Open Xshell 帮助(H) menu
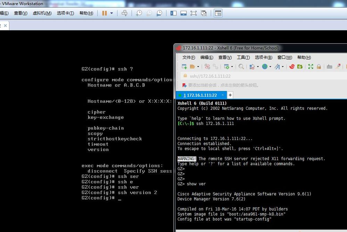347x232 pixels. [x=304, y=58]
